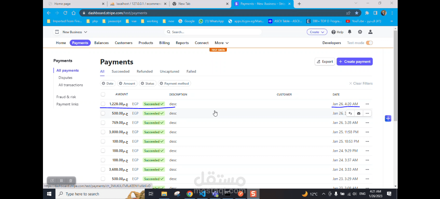Select the checkbox for the 3,688.00 payment
This screenshot has height=199, width=440.
click(103, 169)
